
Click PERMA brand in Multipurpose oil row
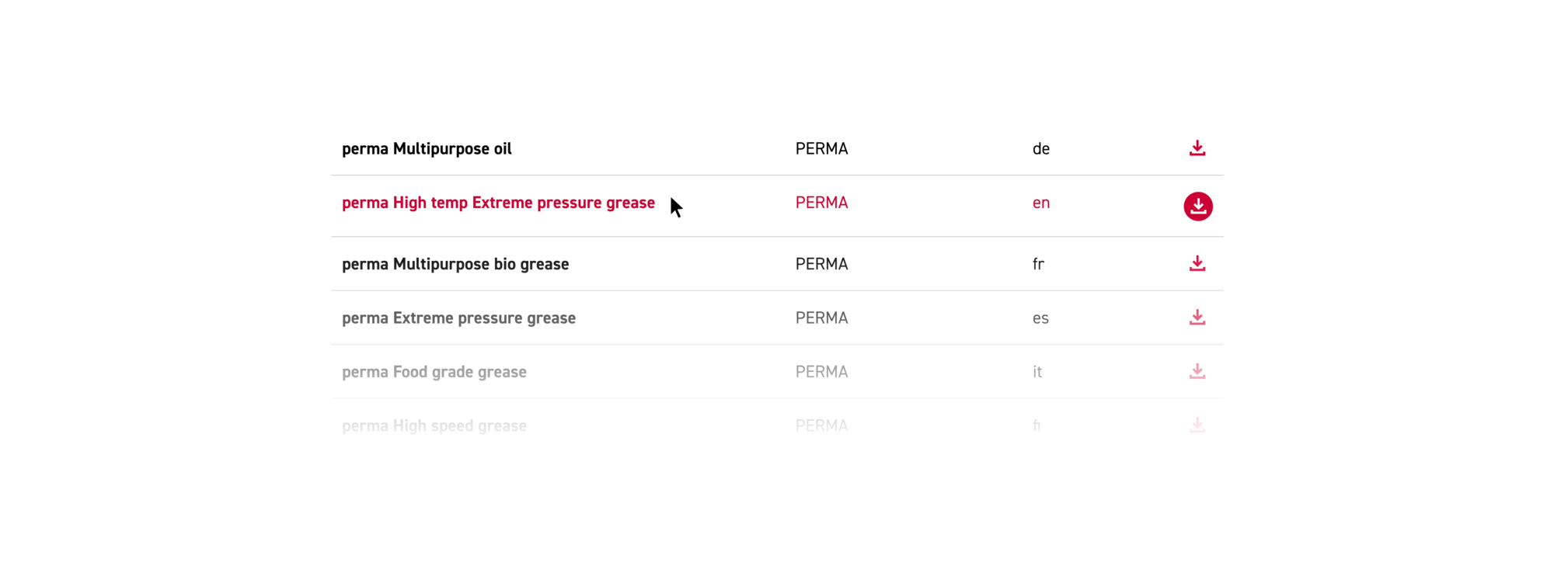coord(821,149)
